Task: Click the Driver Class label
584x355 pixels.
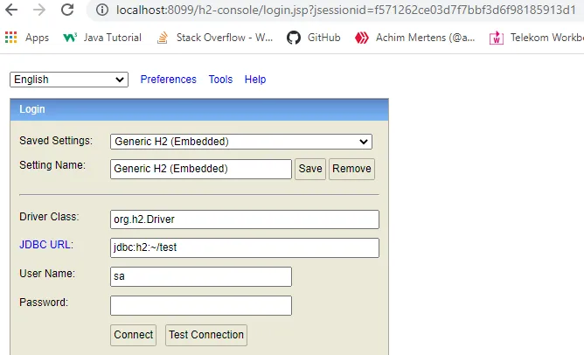Action: pyautogui.click(x=49, y=217)
